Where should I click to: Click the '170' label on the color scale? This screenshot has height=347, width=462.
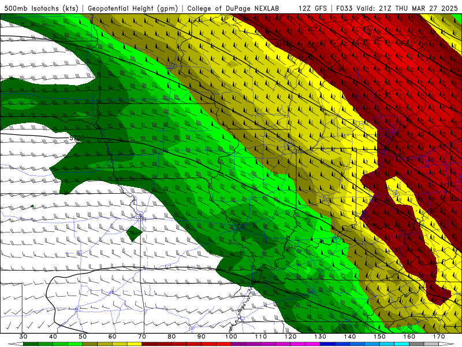click(439, 337)
